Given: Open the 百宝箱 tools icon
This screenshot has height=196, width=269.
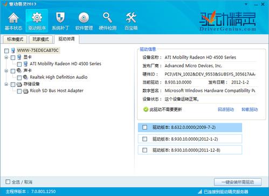Looking at the screenshot, I should 131,18.
